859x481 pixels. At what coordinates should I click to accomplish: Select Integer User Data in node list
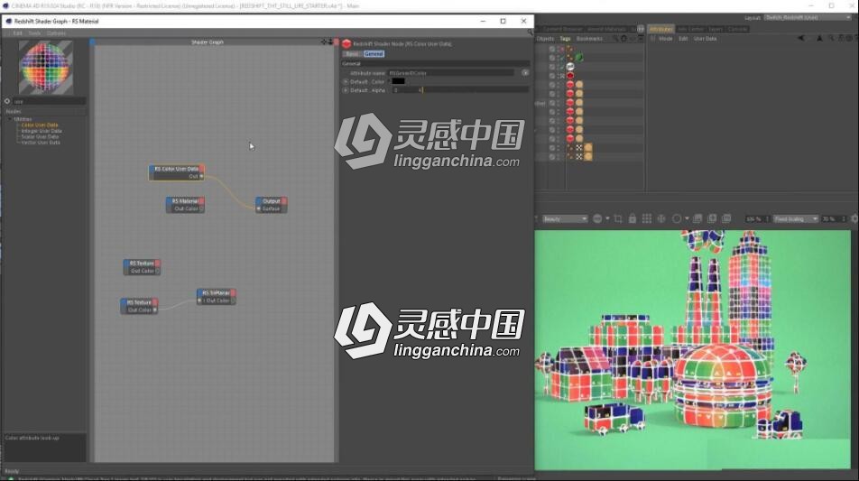[42, 131]
